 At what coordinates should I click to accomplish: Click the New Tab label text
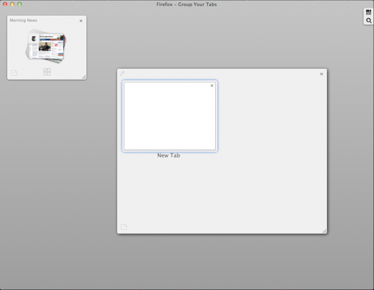point(169,155)
